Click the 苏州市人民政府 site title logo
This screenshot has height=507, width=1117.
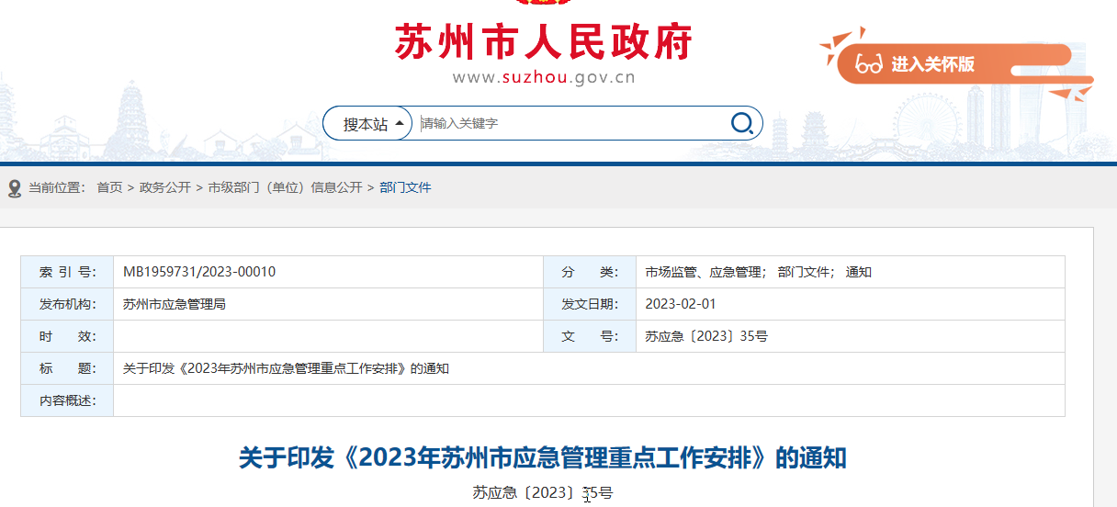pyautogui.click(x=544, y=42)
